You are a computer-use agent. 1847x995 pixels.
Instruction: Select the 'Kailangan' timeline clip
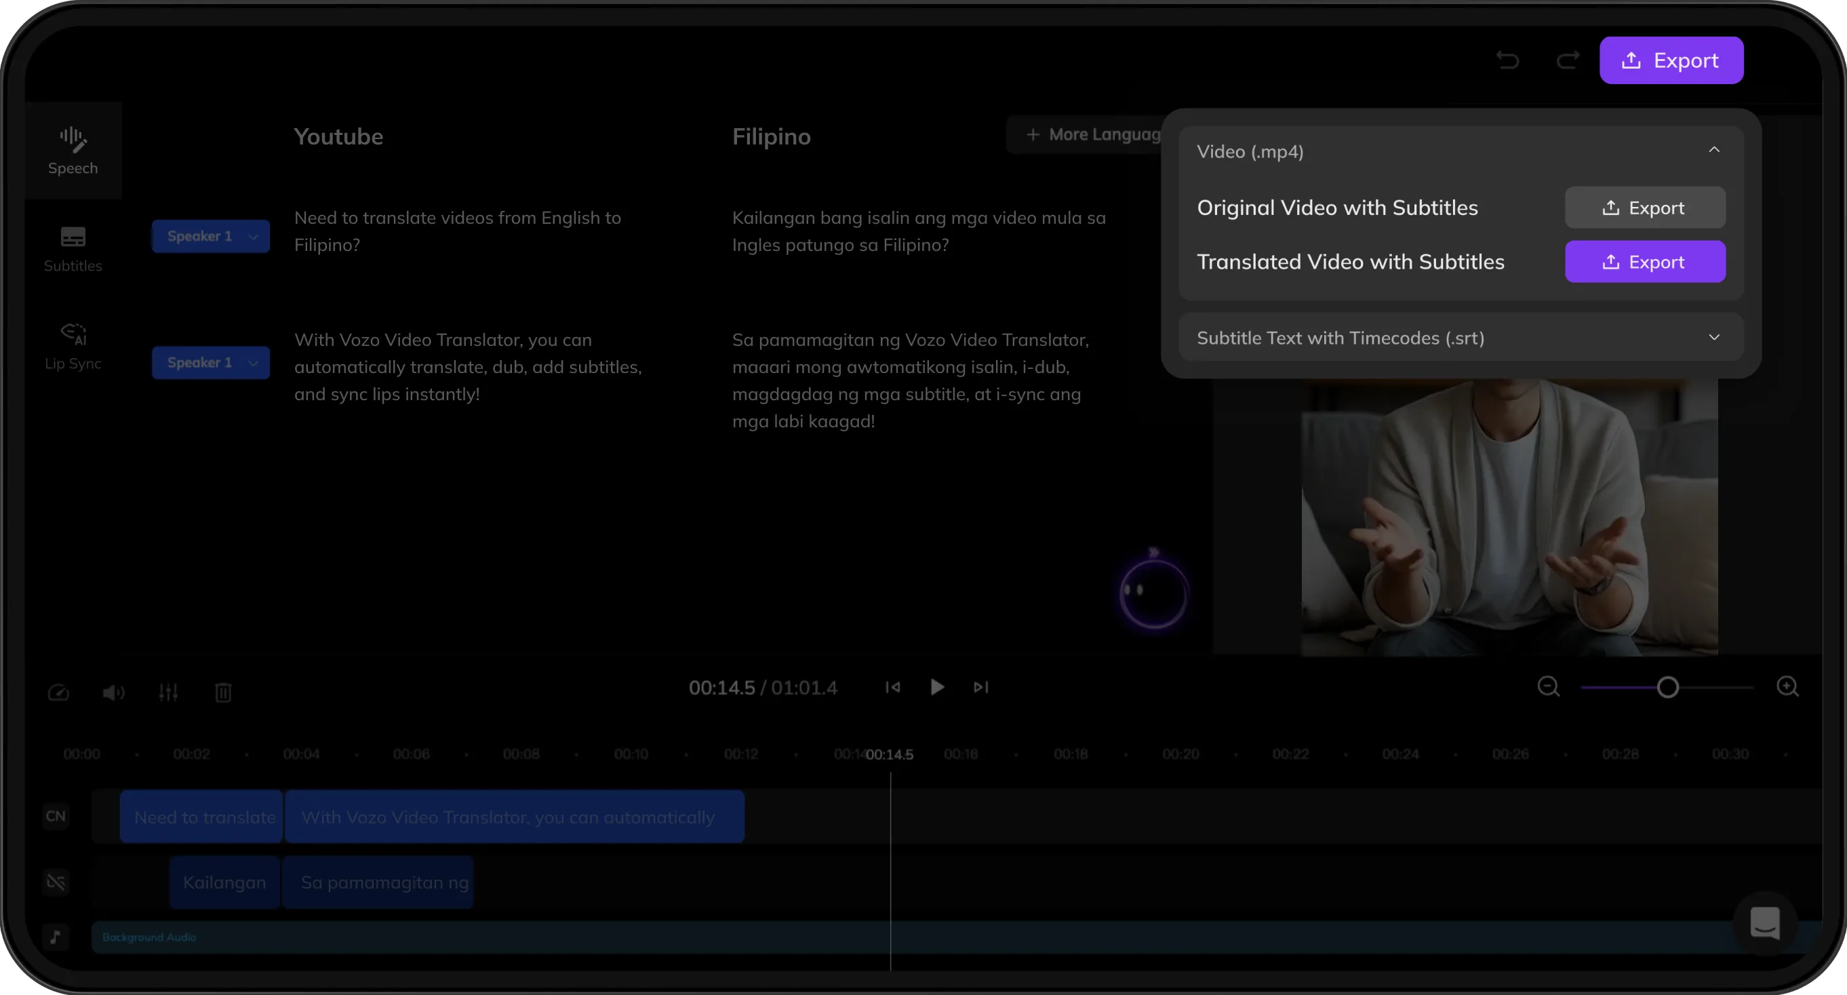click(224, 882)
